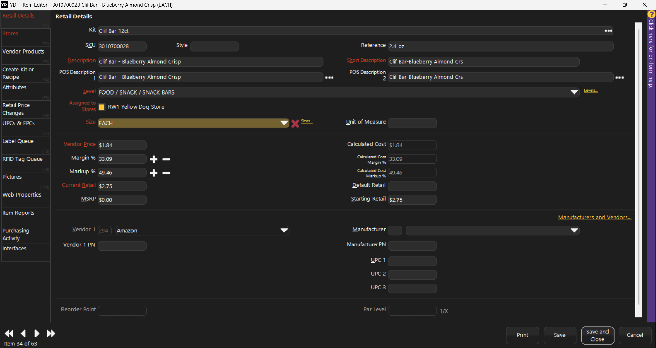Clear the Size with the red X
Image resolution: width=656 pixels, height=348 pixels.
coord(295,123)
